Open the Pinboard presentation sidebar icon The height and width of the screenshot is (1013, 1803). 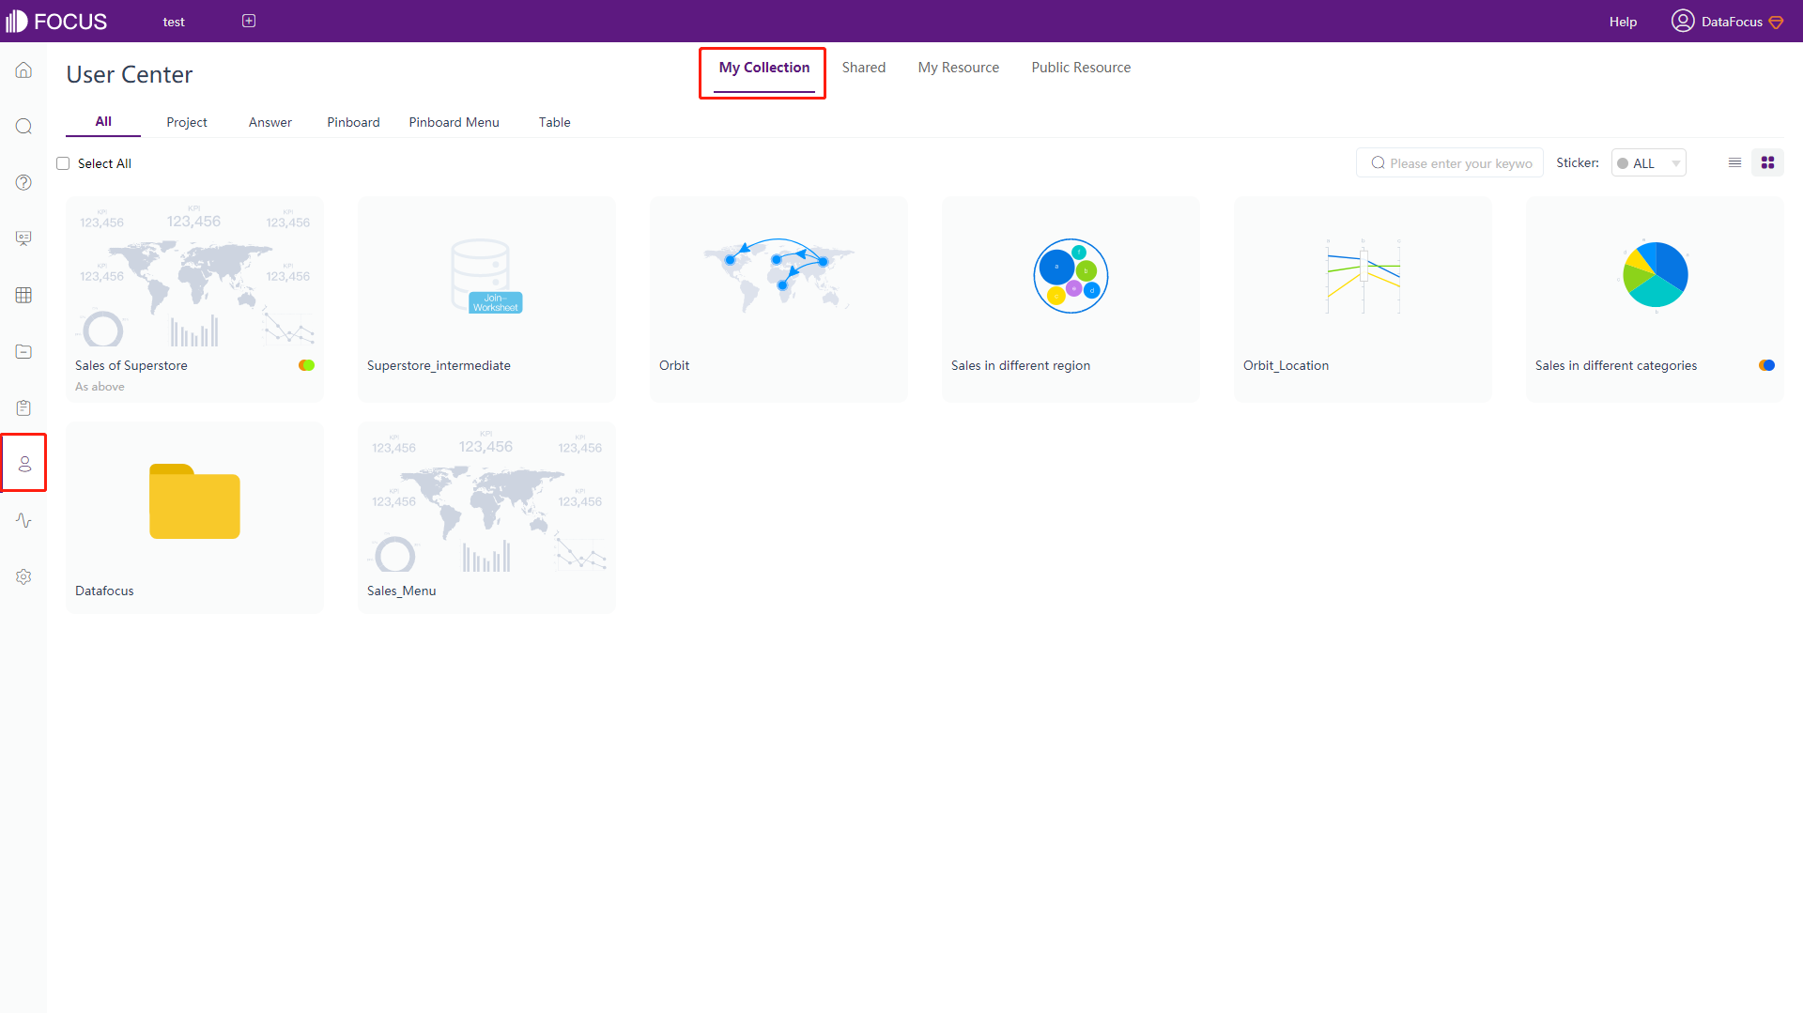tap(23, 238)
